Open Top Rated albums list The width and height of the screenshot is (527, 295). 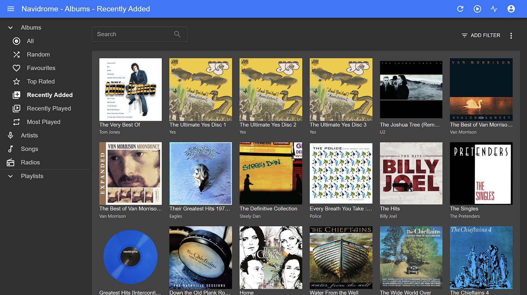pos(41,81)
